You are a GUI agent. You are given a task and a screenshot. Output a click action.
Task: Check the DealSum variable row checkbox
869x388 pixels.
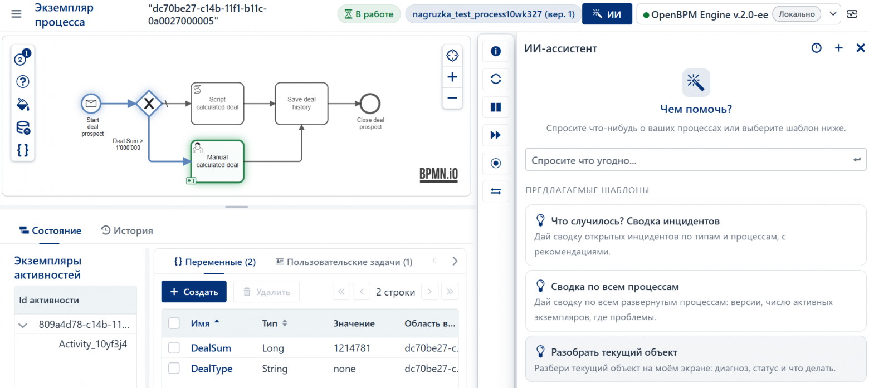[174, 348]
